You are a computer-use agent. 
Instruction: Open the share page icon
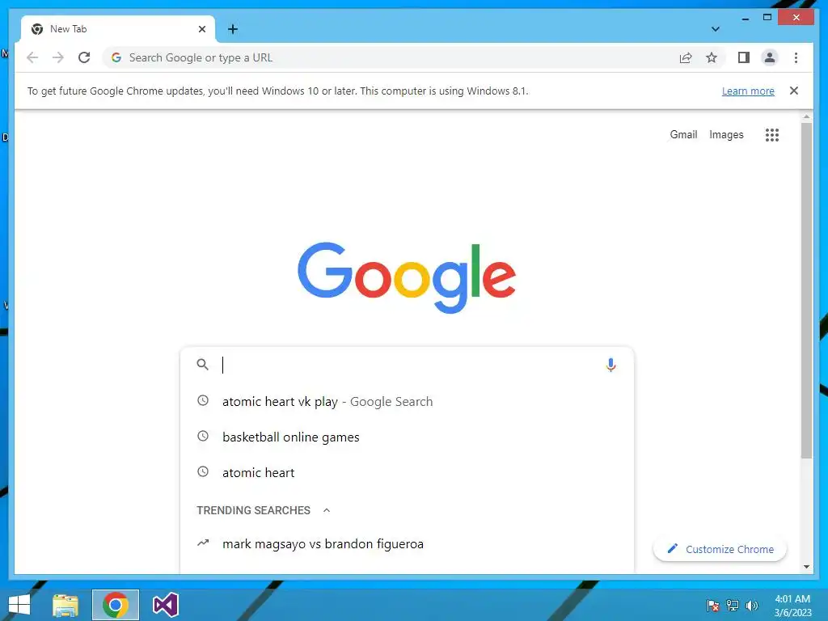pos(686,57)
